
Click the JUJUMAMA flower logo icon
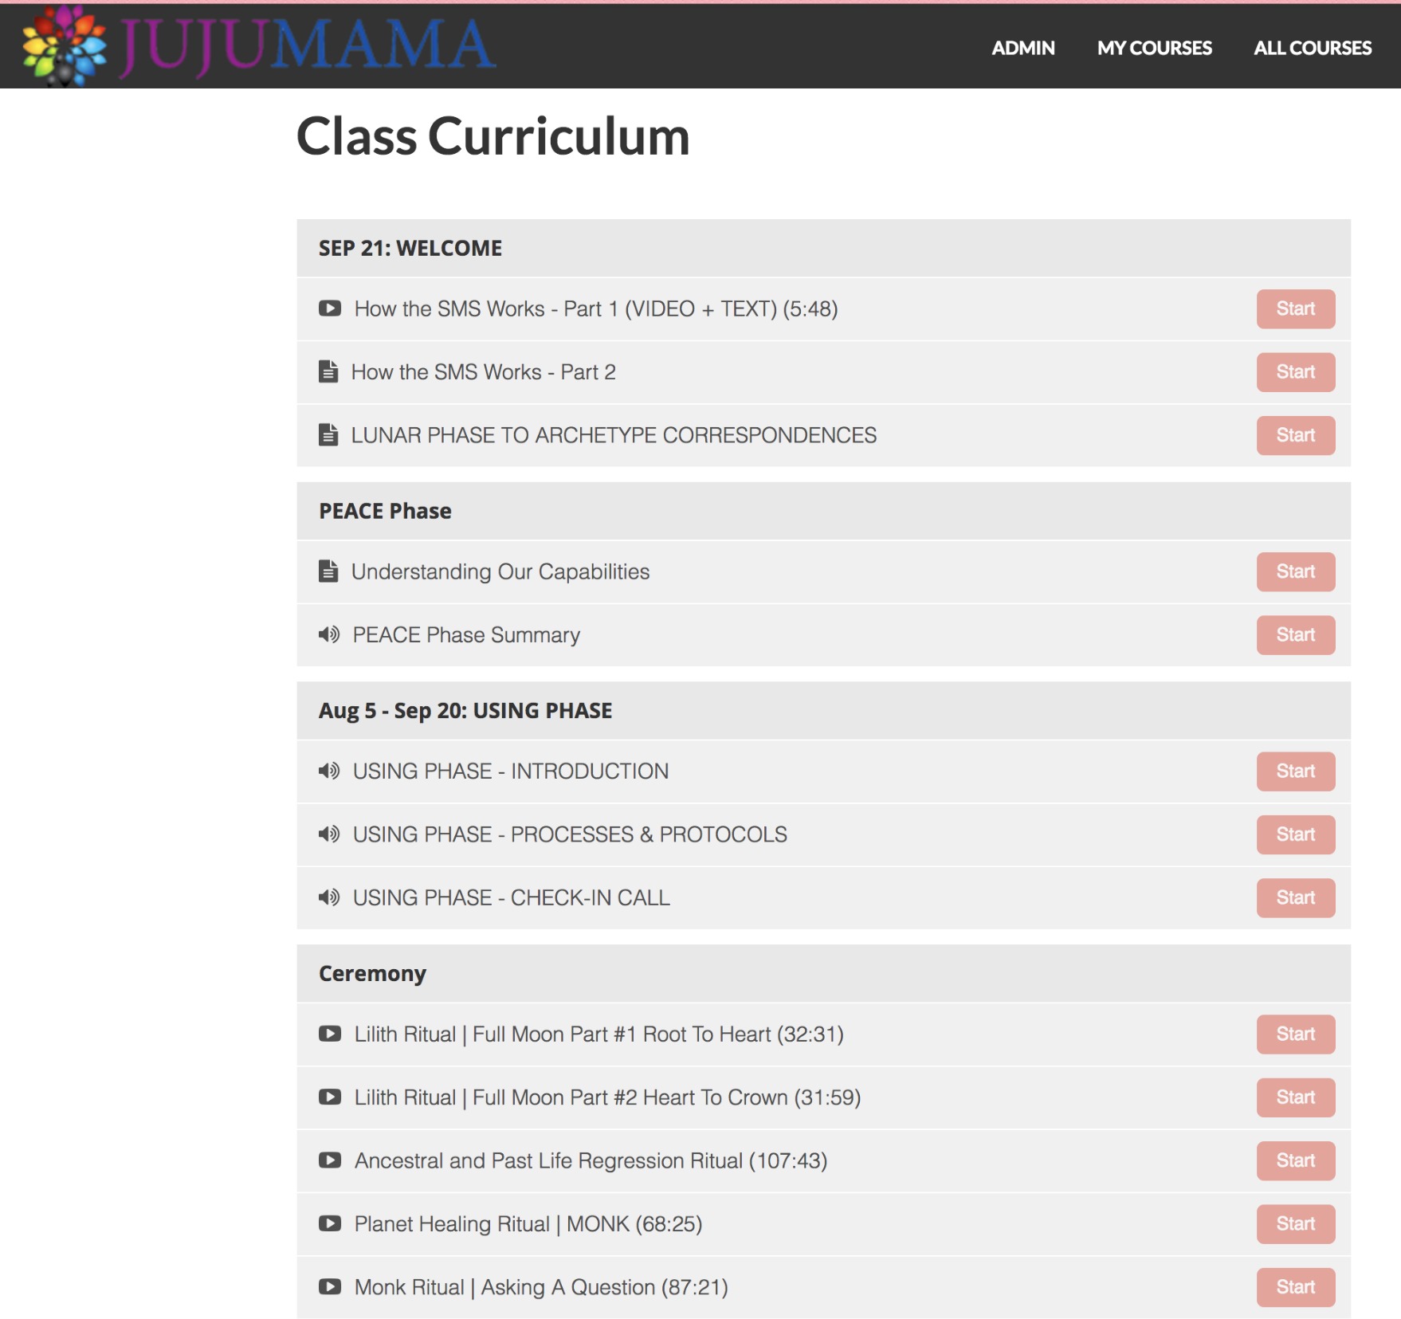point(65,45)
